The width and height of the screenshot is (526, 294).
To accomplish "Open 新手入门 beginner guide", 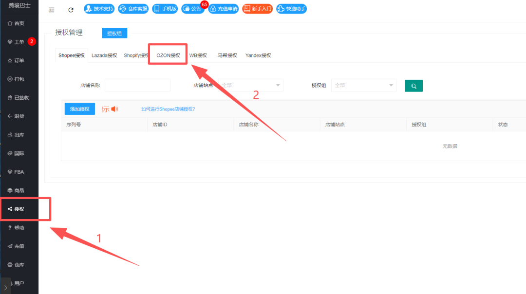I will point(257,9).
